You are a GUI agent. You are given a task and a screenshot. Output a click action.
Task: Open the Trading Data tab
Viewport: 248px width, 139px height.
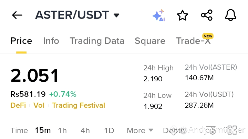[x=97, y=41]
